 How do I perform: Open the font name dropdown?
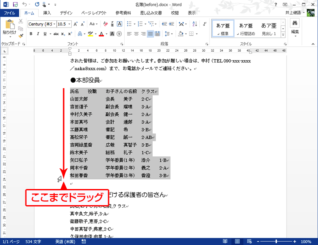(54, 24)
